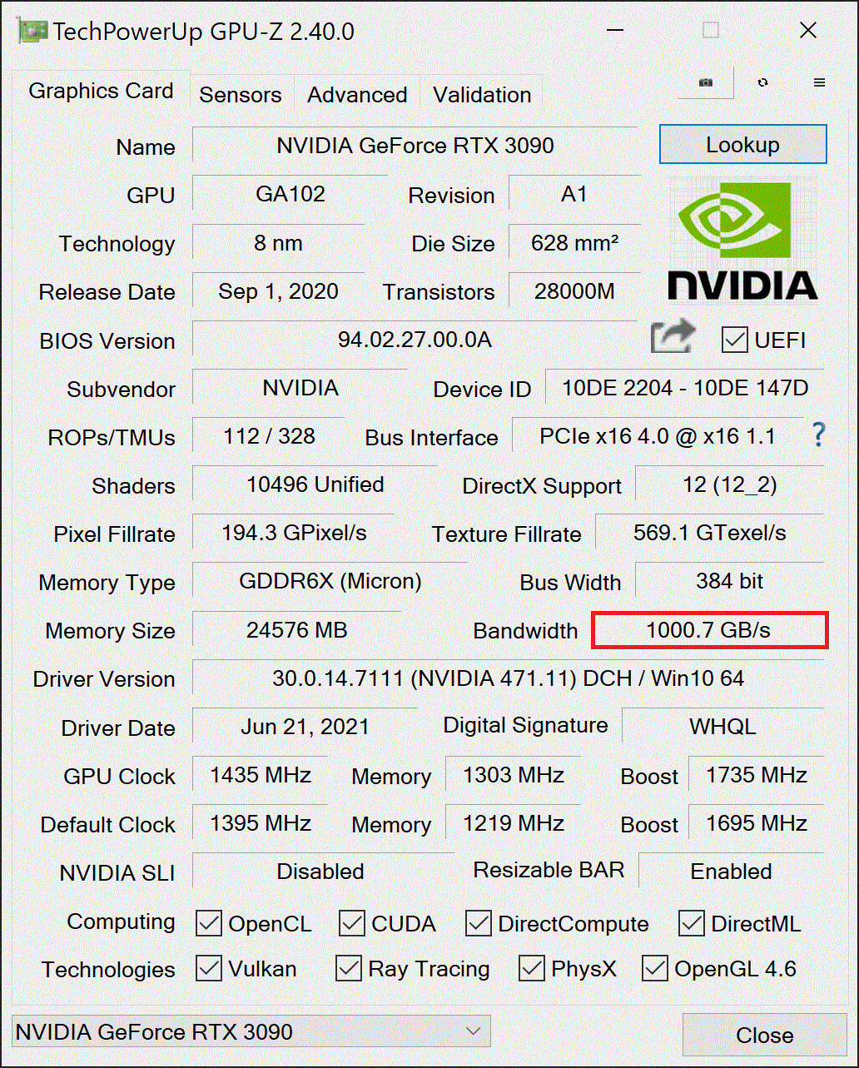Open the hamburger menu icon
The height and width of the screenshot is (1068, 859).
coord(819,82)
